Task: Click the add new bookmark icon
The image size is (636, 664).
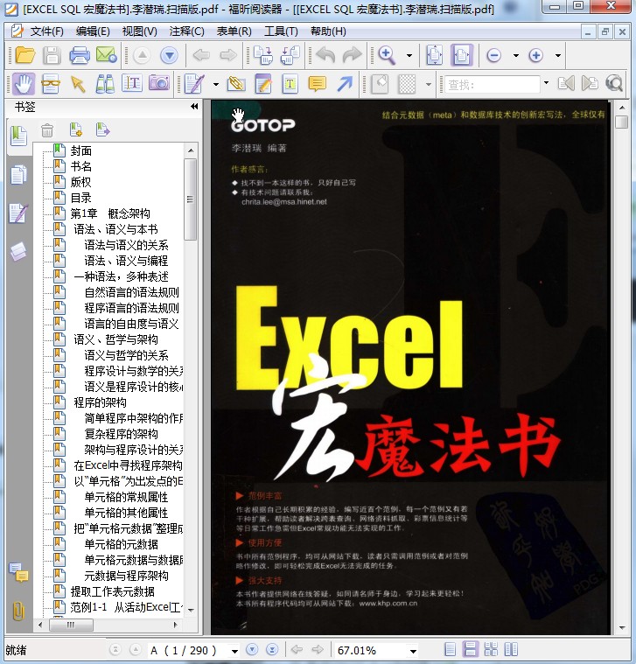Action: [x=76, y=129]
